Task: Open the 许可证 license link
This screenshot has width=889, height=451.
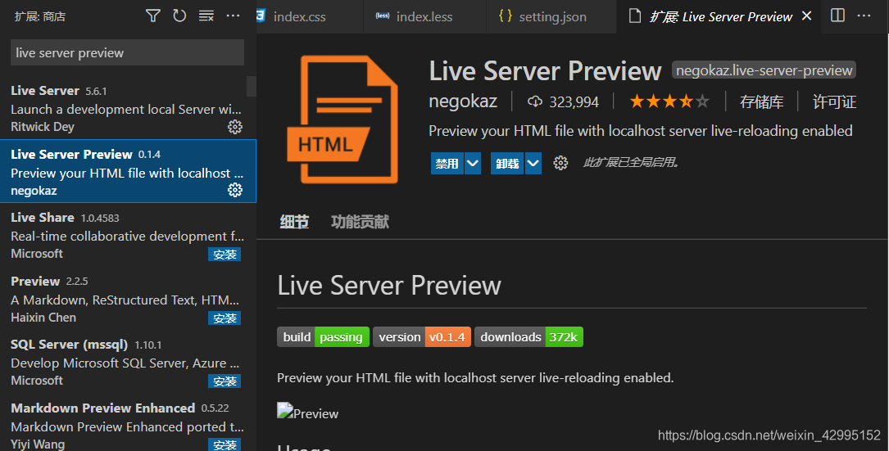Action: pos(834,102)
